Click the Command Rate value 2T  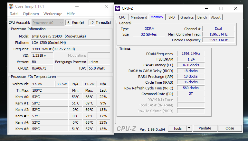point(191,94)
